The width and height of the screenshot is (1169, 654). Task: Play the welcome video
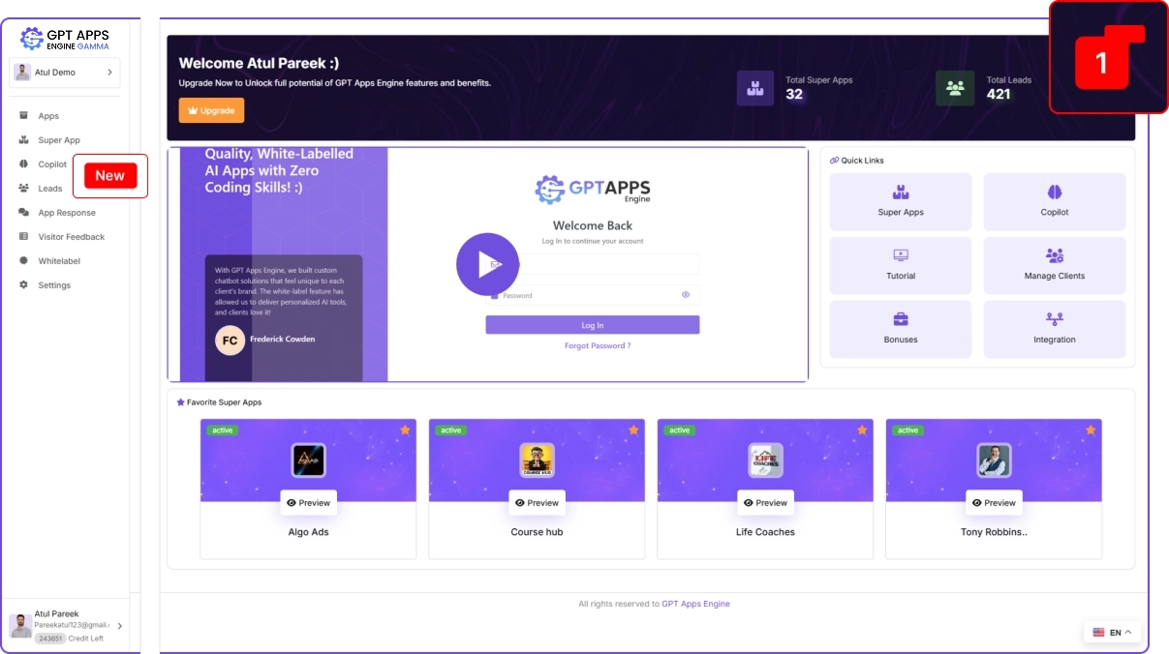(x=487, y=264)
